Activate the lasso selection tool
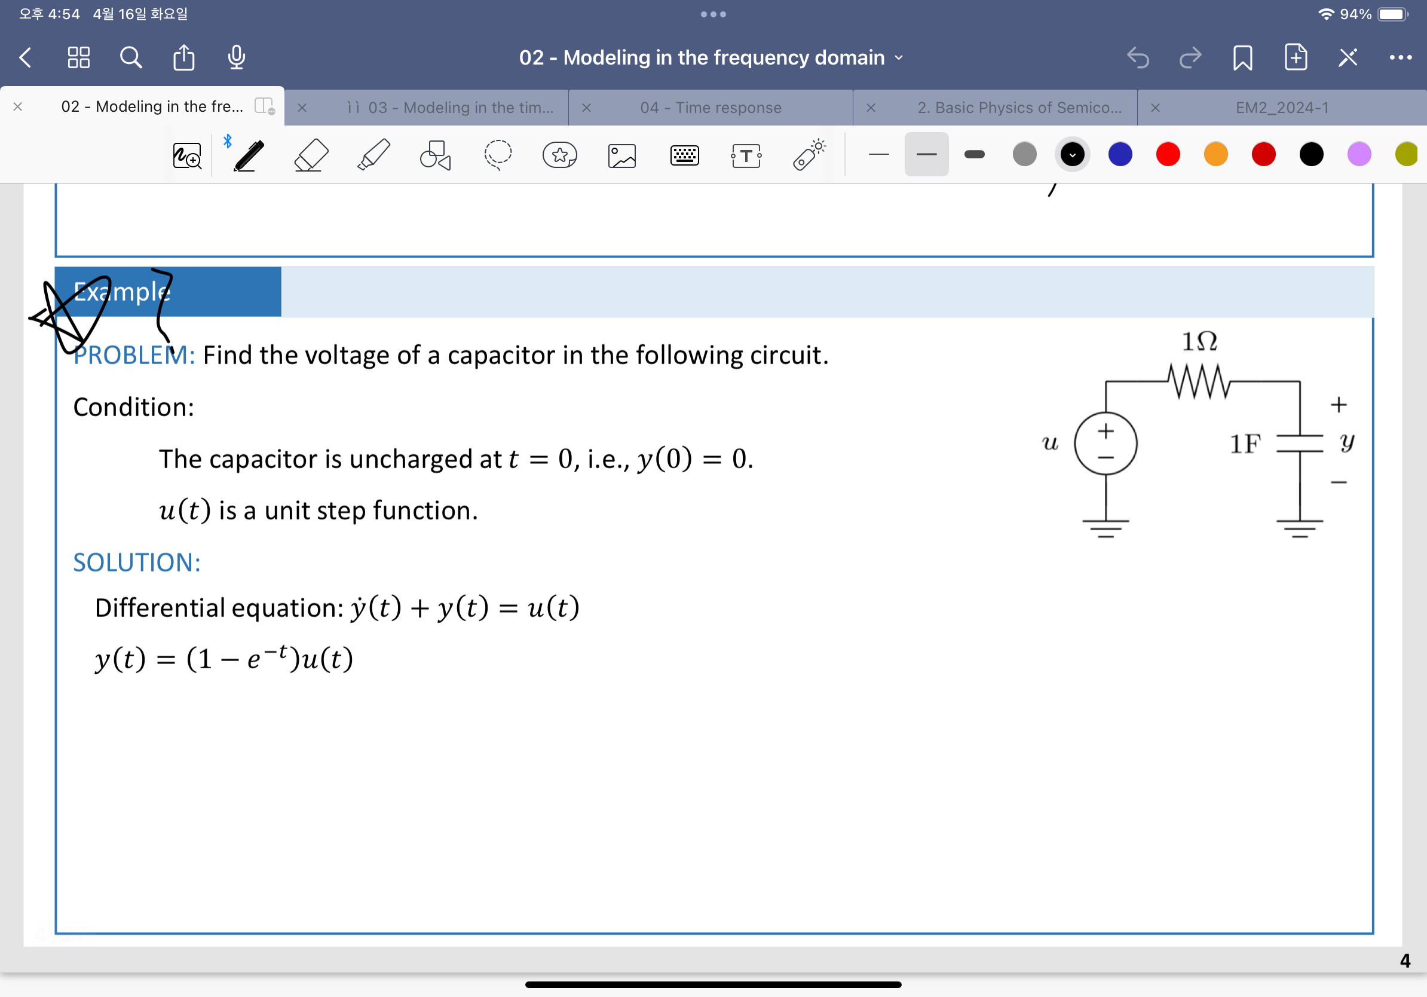The height and width of the screenshot is (997, 1427). click(498, 155)
